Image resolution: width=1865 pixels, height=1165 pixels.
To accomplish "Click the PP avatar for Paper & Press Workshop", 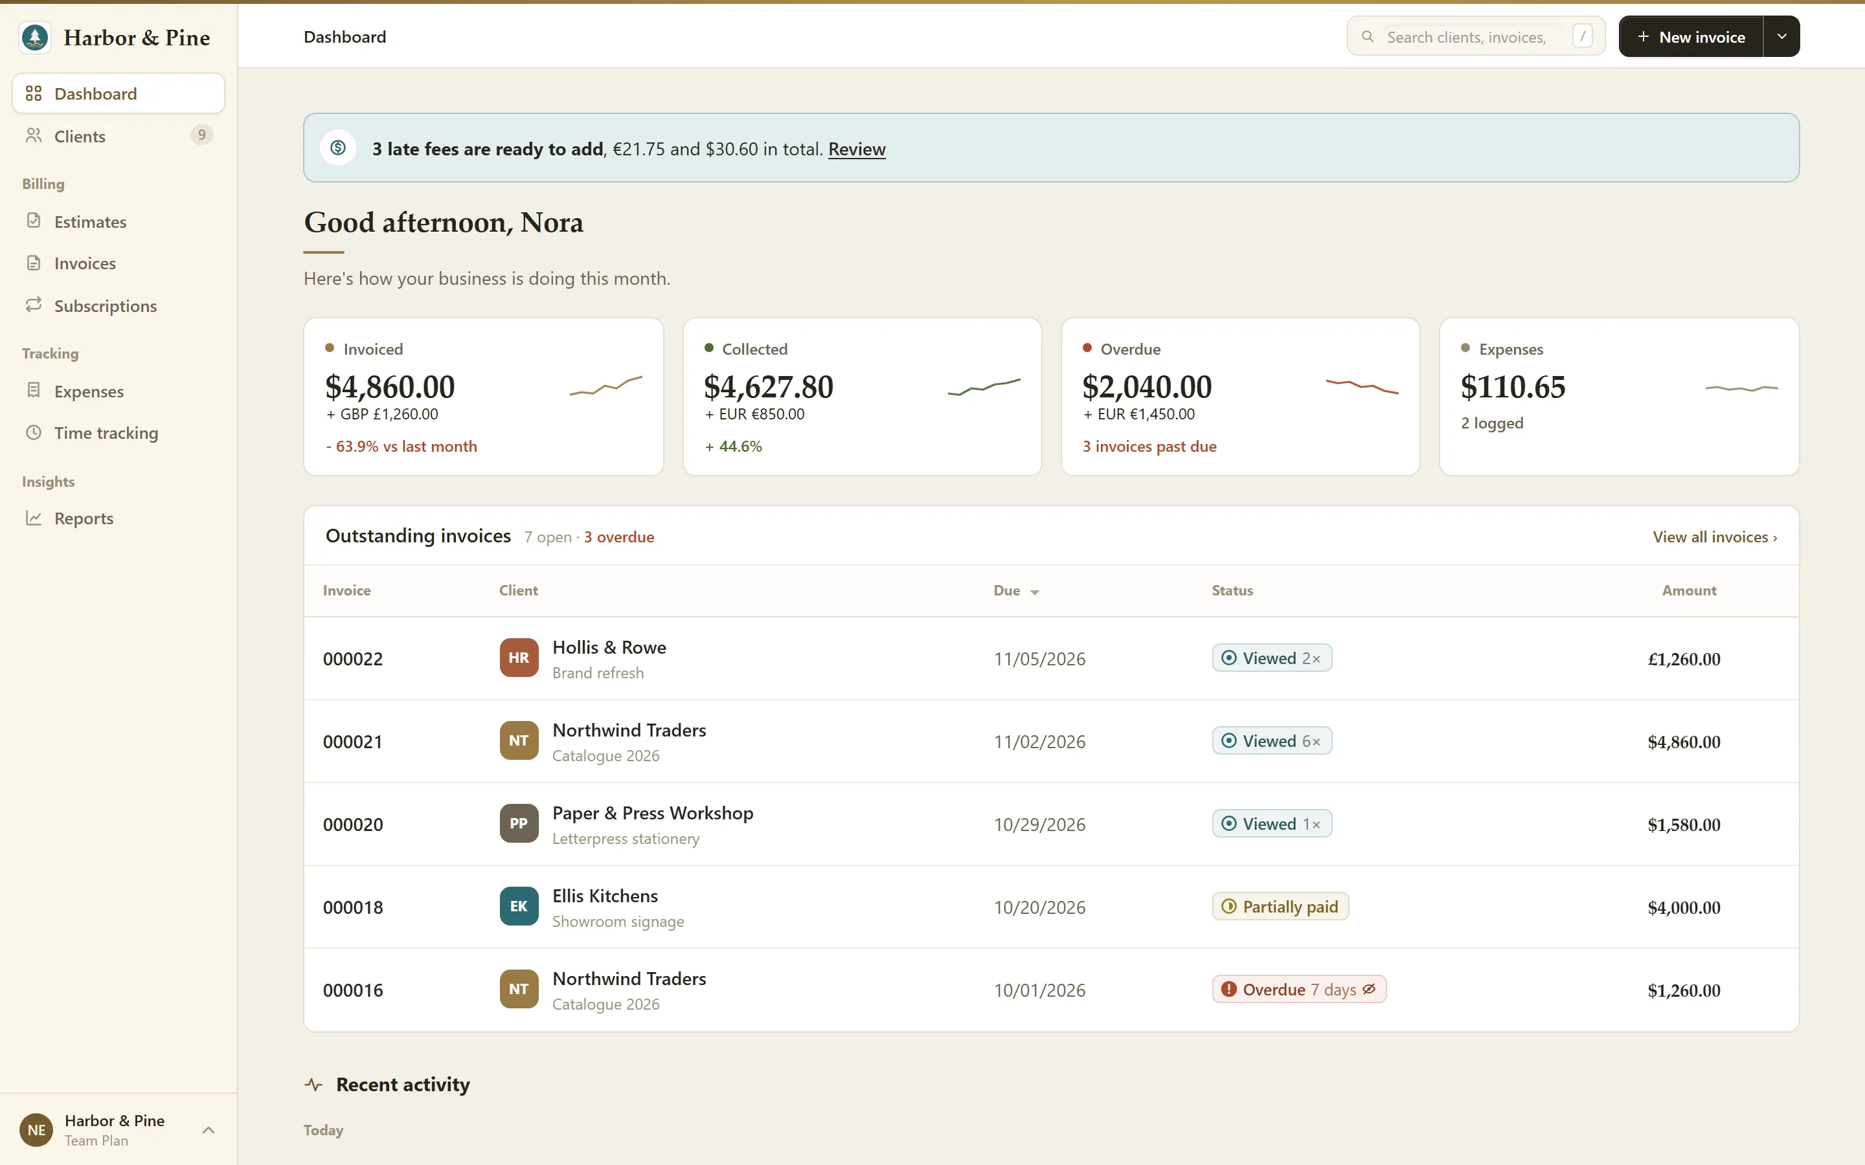I will pos(519,823).
